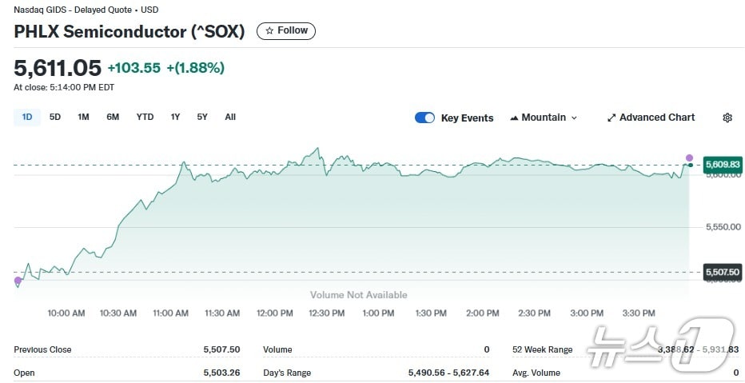This screenshot has width=745, height=383.
Task: Click the 5,609.83 current price label
Action: 722,165
